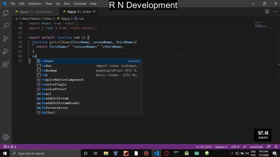This screenshot has height=157, width=280.
Task: Open Windows Action Center notifications
Action: [275, 154]
